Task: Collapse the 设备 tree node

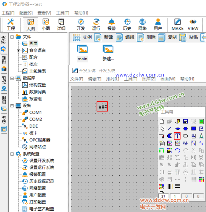Action: pos(12,106)
